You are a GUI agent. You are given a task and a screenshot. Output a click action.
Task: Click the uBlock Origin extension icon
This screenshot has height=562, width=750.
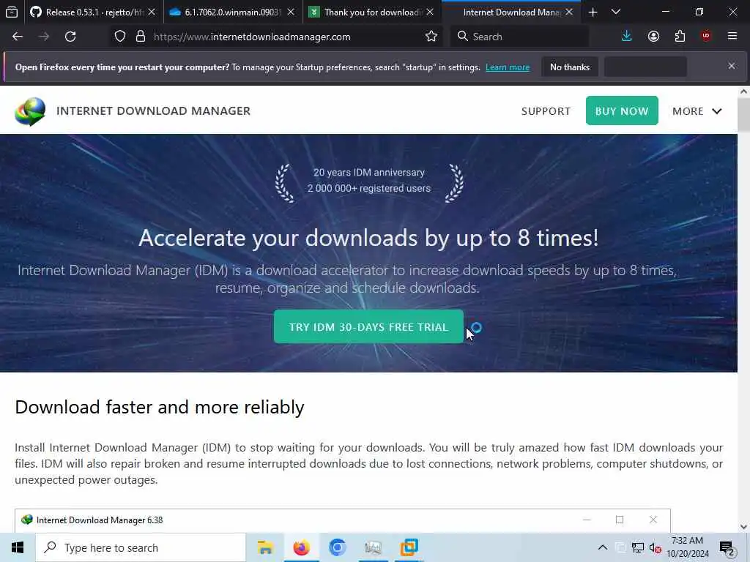click(706, 37)
